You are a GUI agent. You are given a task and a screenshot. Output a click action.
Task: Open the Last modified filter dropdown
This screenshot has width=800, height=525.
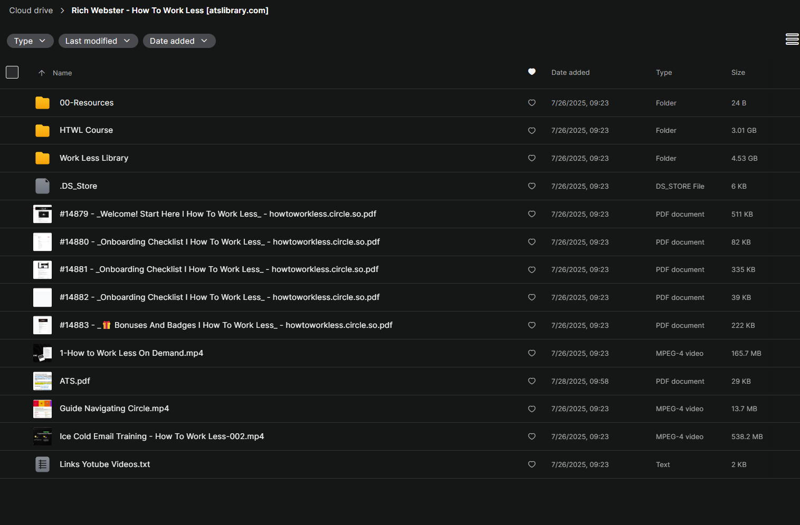pyautogui.click(x=98, y=41)
